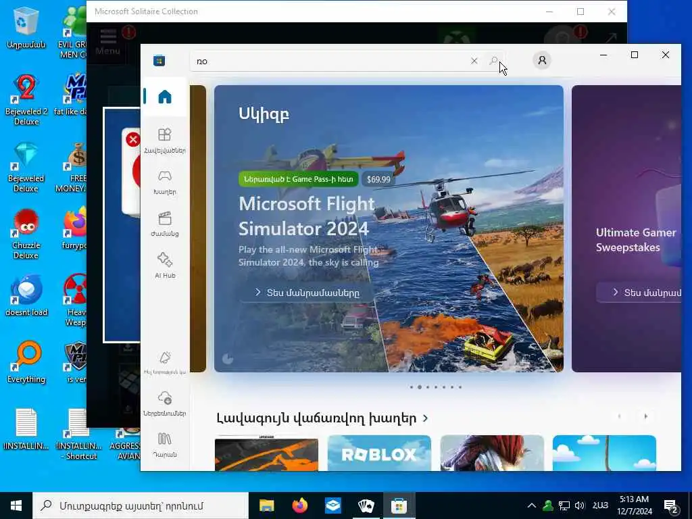This screenshot has height=519, width=692.
Task: Open the Windows Start menu
Action: [16, 505]
